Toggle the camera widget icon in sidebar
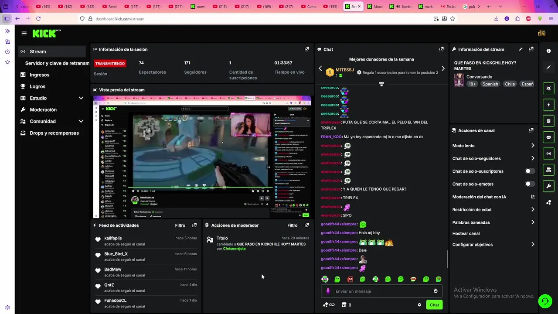 coord(548,170)
